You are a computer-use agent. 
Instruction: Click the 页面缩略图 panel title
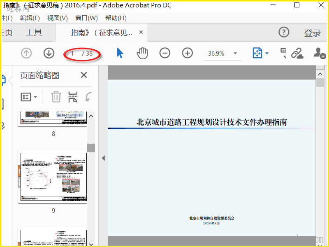39,75
